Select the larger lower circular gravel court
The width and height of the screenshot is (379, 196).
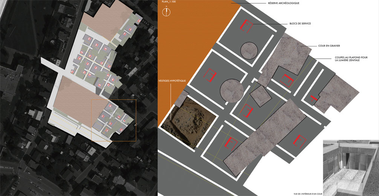(x=231, y=90)
